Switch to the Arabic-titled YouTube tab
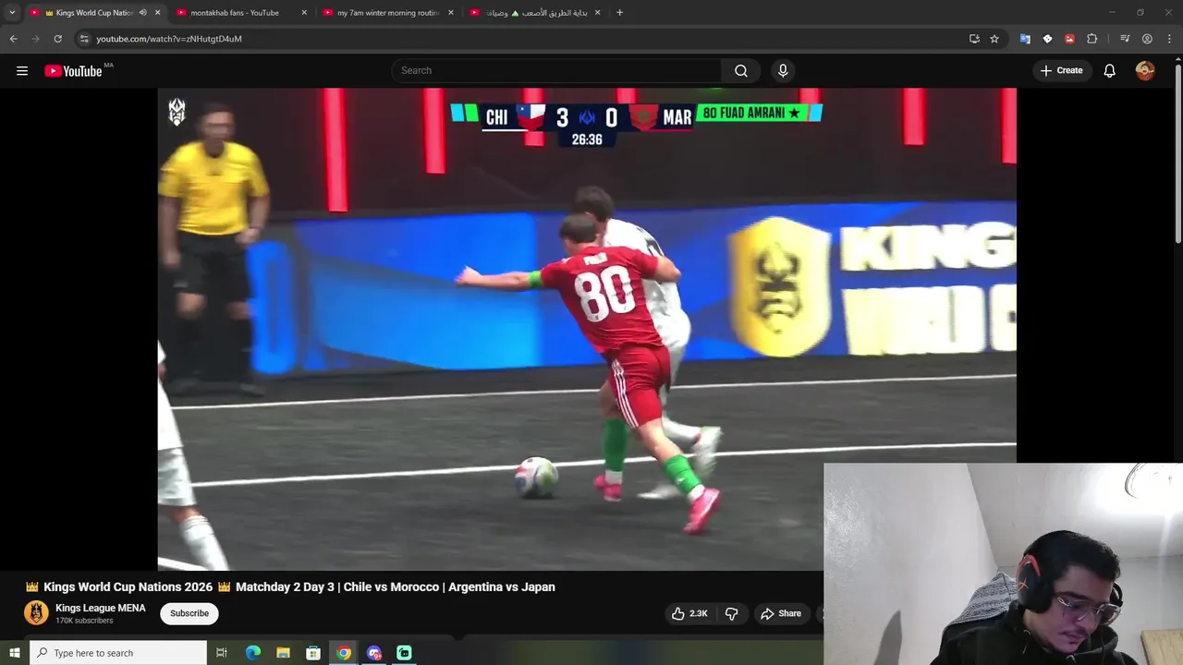1183x665 pixels. pos(534,13)
